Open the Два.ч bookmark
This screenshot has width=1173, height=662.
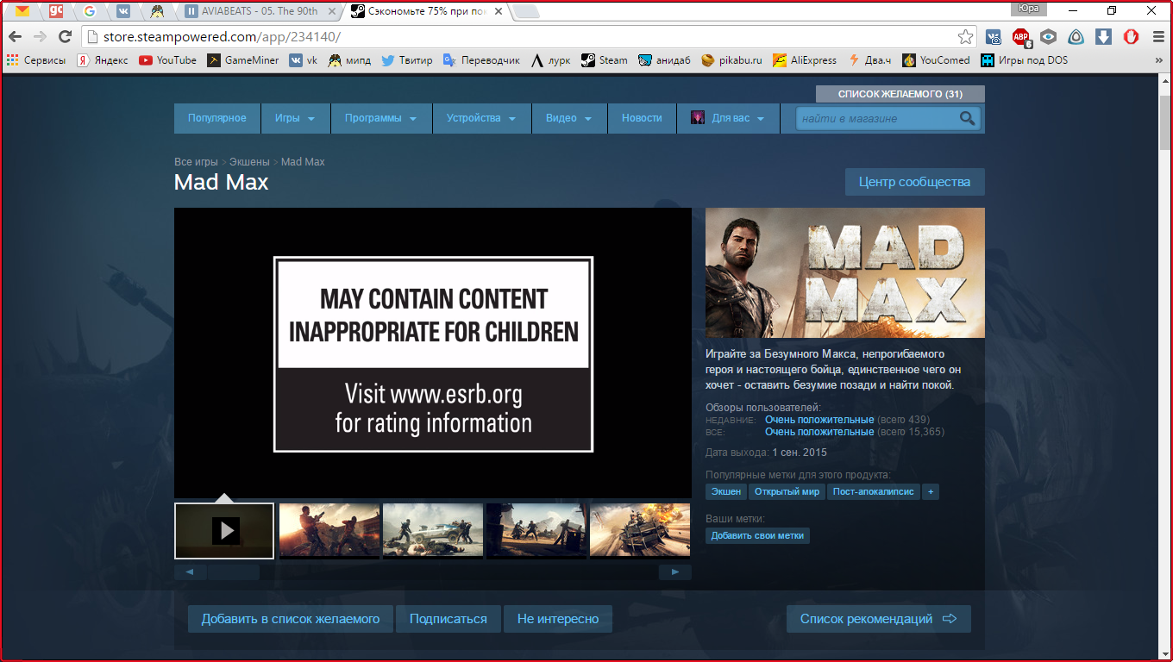tap(869, 60)
